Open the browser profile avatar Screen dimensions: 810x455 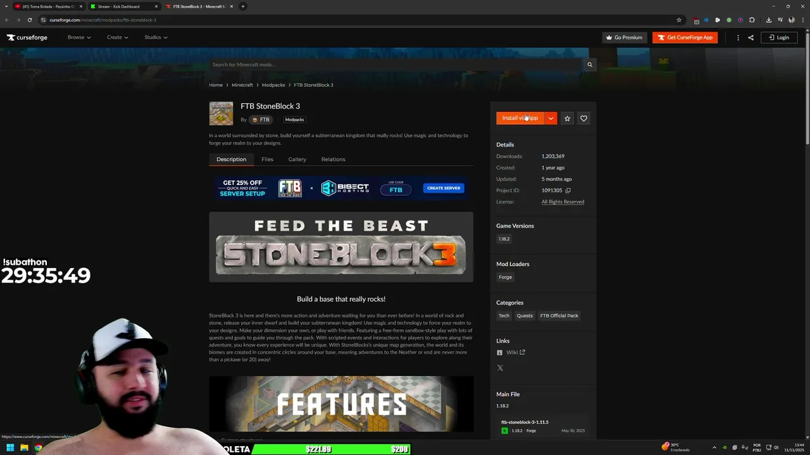(792, 20)
